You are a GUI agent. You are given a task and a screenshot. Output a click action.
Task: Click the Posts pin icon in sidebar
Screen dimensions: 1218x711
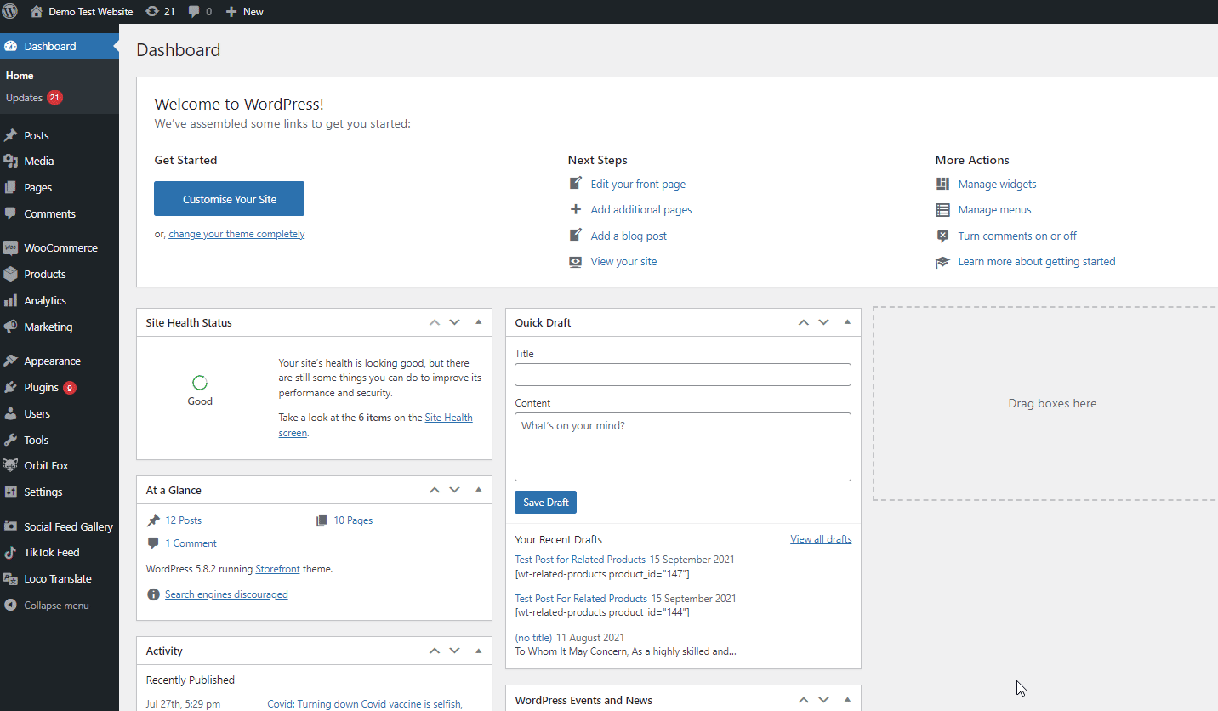click(10, 136)
